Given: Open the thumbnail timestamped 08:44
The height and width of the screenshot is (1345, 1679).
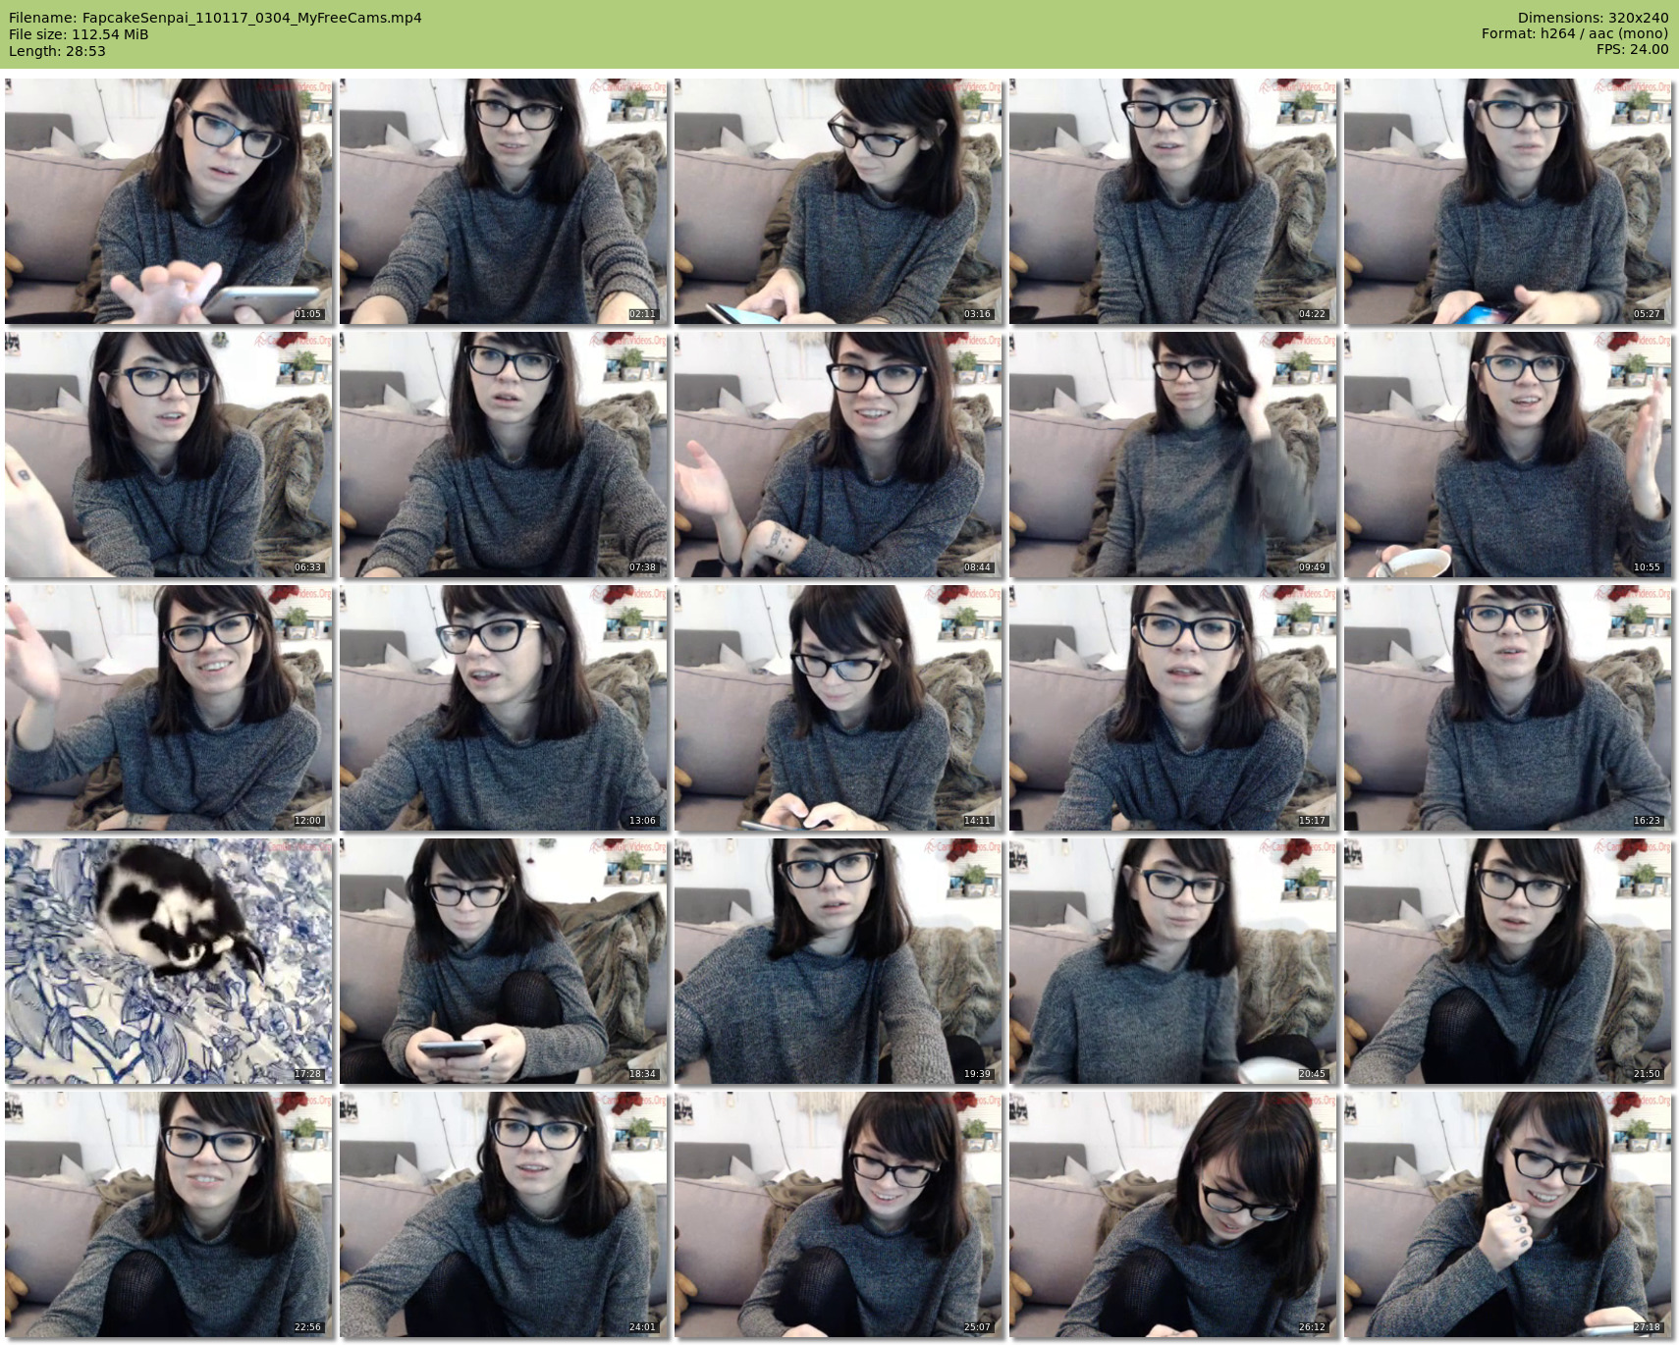Looking at the screenshot, I should click(x=839, y=455).
